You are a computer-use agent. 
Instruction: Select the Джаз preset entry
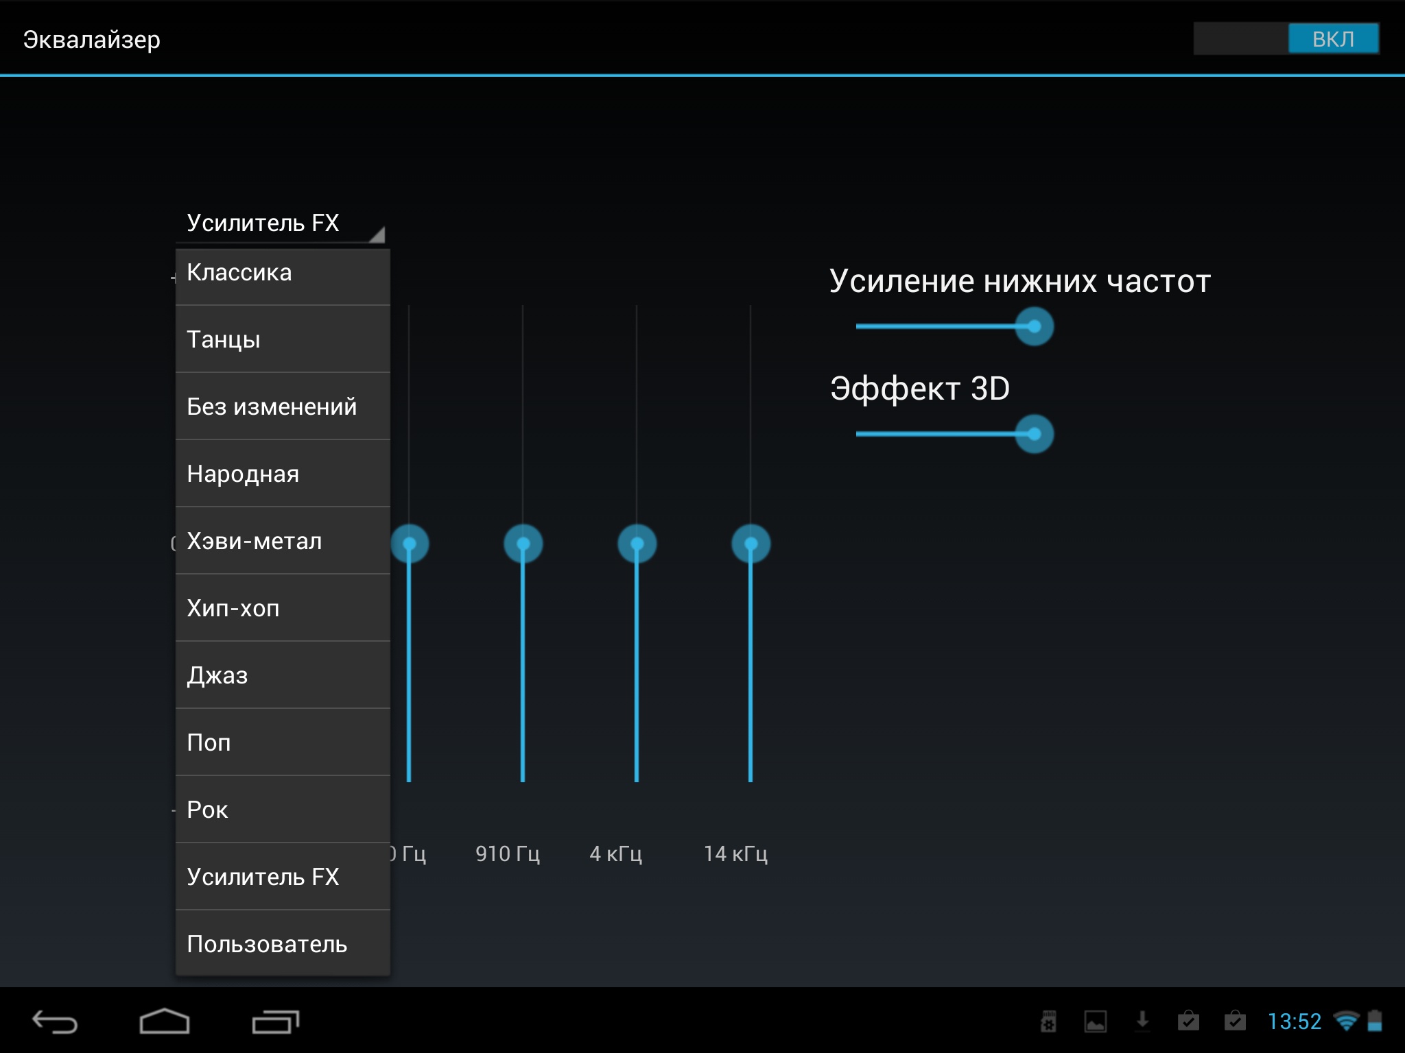pos(283,675)
